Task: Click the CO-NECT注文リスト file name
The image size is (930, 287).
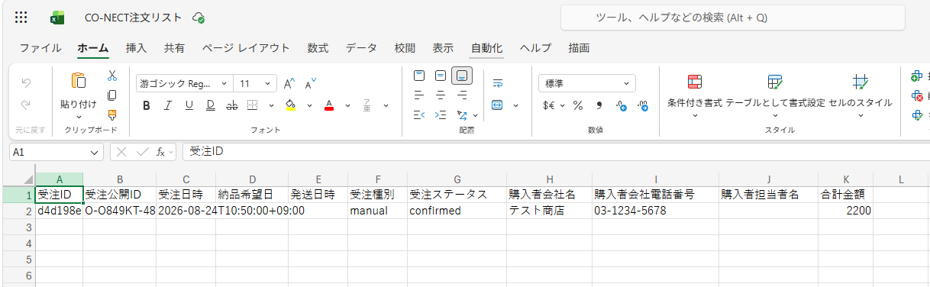Action: click(x=134, y=17)
